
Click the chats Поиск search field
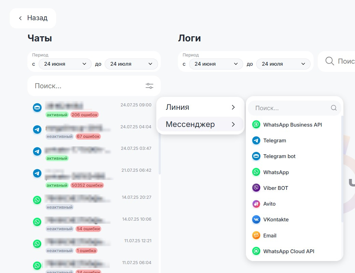tap(87, 86)
